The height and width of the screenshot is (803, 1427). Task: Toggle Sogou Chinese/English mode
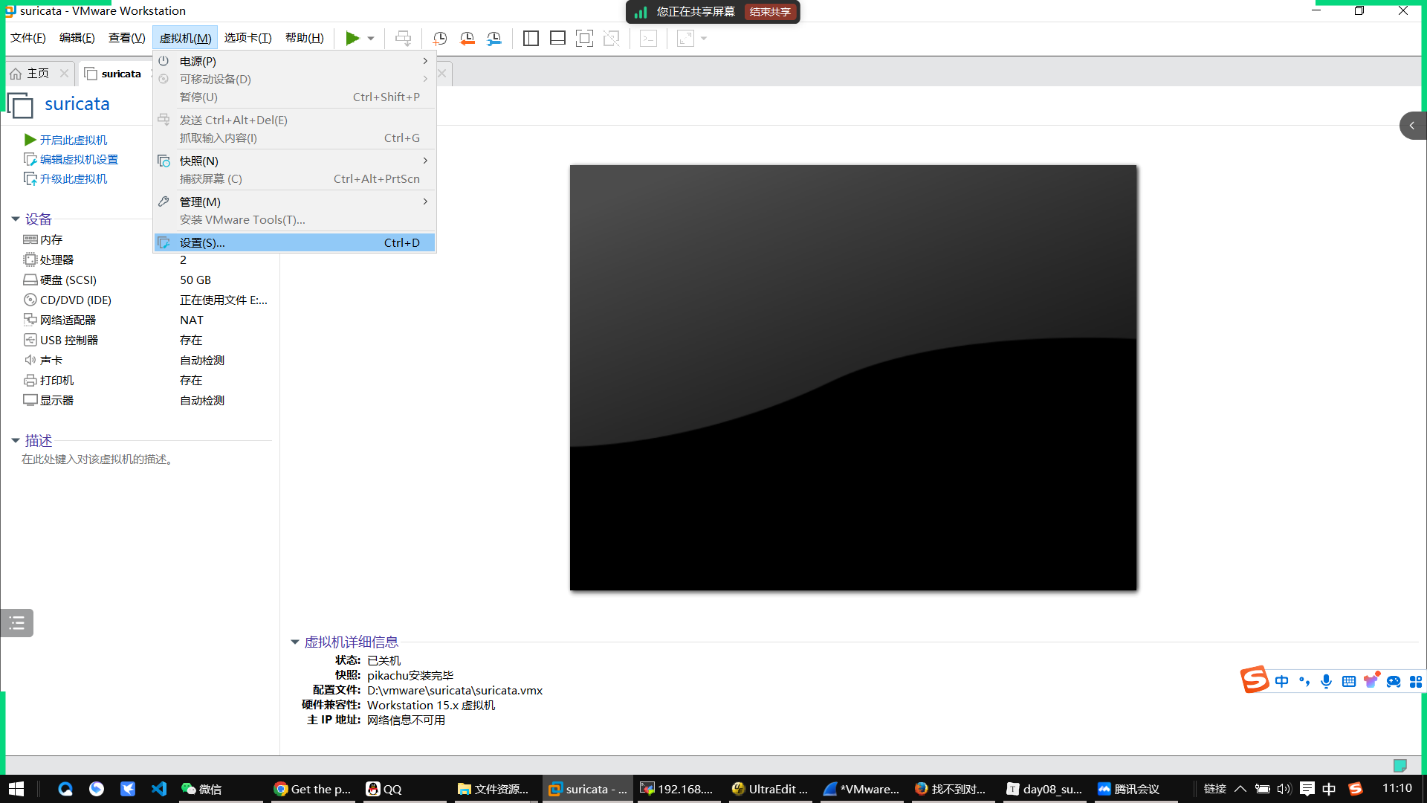1282,681
